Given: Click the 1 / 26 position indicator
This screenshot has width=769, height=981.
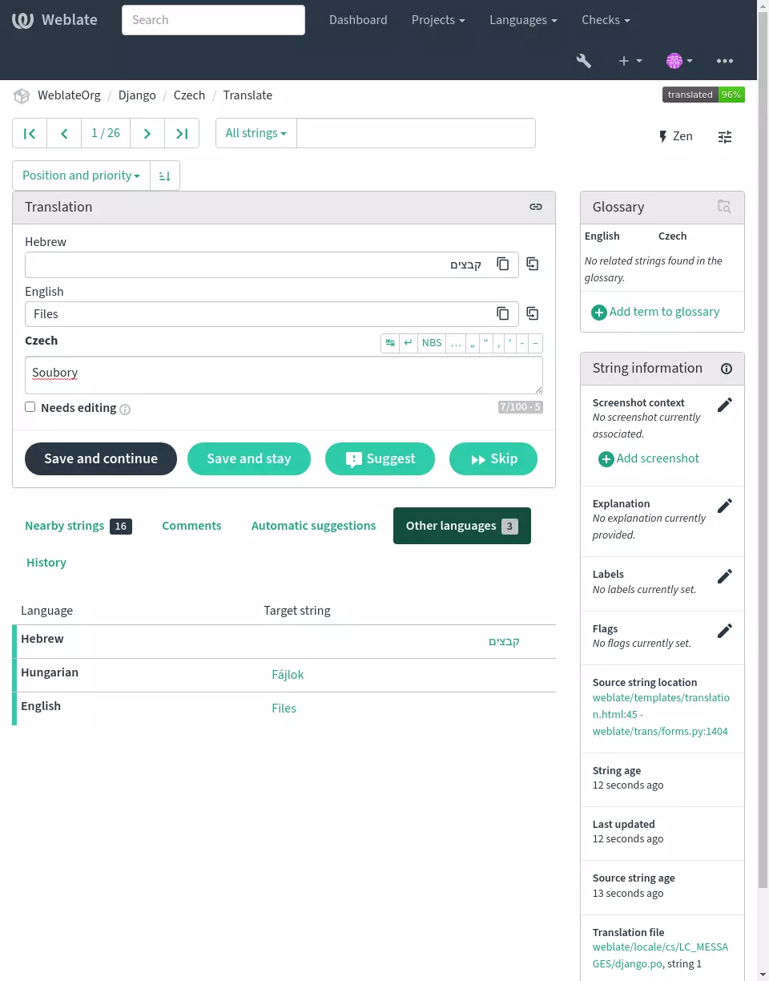Looking at the screenshot, I should tap(106, 133).
